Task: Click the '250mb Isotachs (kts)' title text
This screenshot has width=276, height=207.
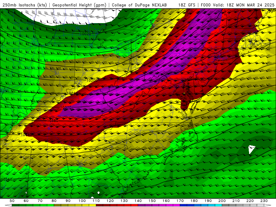Action: [x=24, y=5]
